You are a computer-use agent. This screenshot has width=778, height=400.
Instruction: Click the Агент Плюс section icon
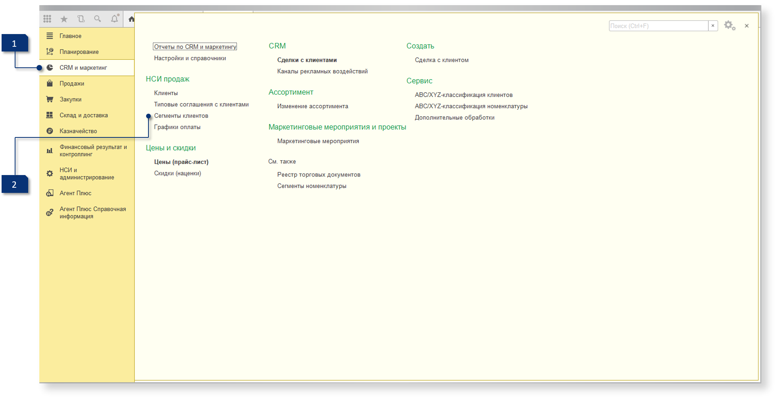tap(50, 193)
